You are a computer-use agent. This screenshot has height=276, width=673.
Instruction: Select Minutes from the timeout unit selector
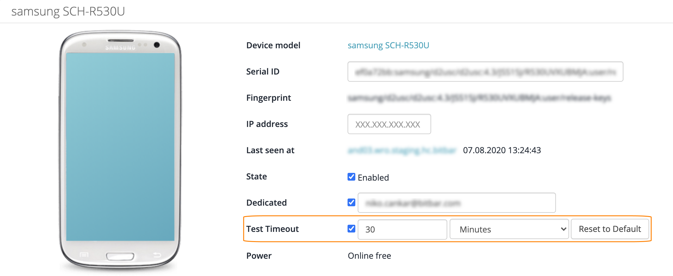click(x=508, y=229)
